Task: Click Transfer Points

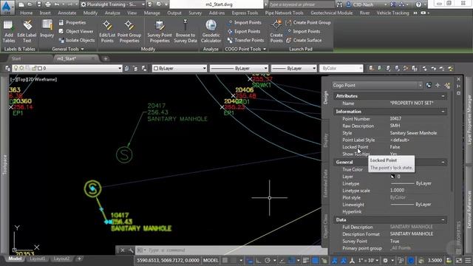Action: tap(246, 40)
